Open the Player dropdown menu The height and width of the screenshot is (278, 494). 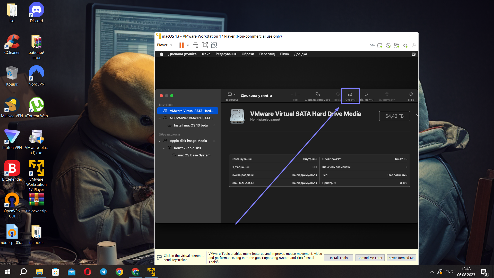tap(165, 45)
